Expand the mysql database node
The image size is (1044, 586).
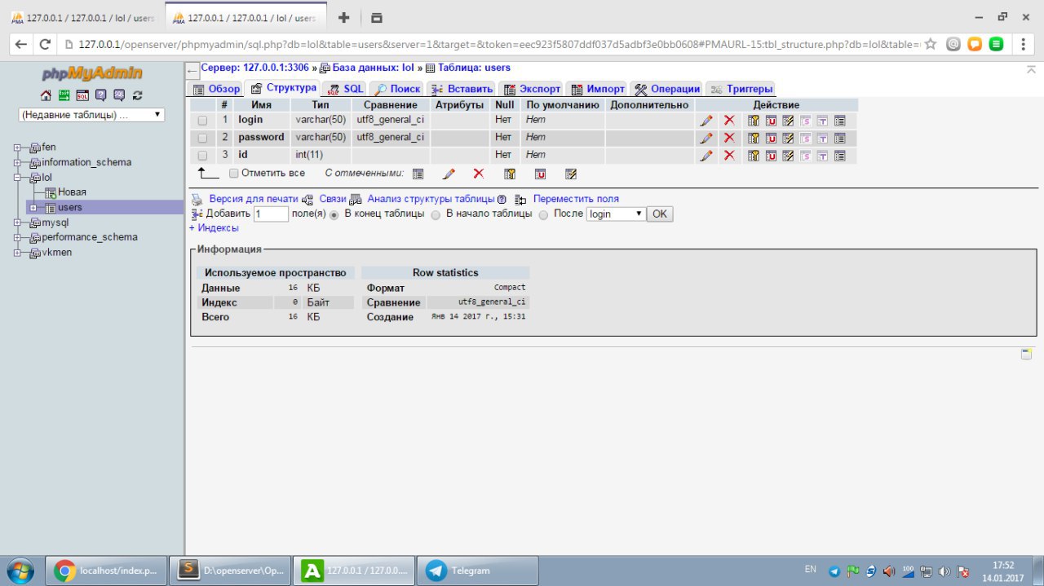pyautogui.click(x=18, y=223)
